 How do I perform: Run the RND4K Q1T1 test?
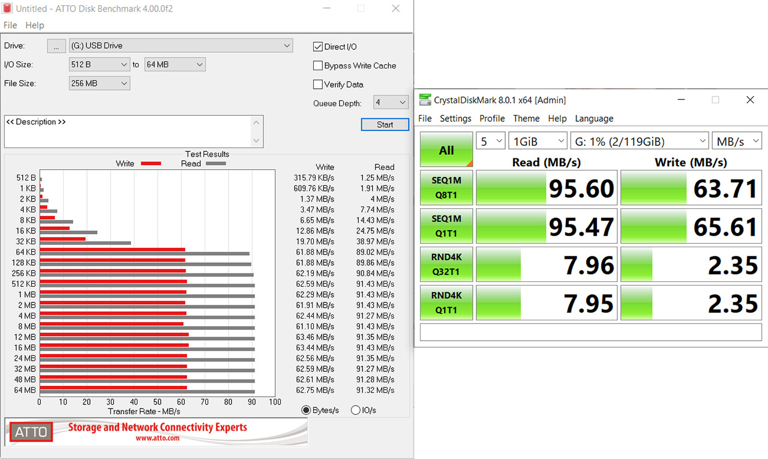click(x=446, y=303)
